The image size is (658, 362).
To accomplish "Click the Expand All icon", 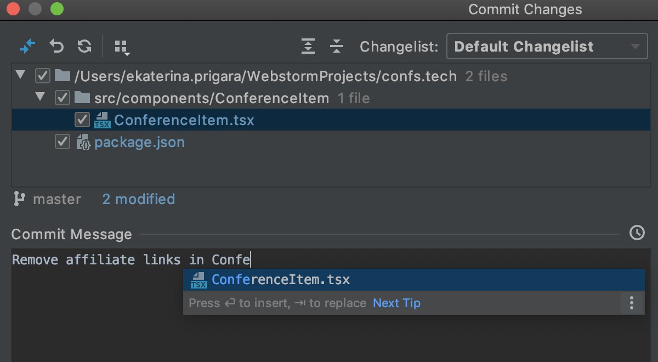I will [308, 47].
